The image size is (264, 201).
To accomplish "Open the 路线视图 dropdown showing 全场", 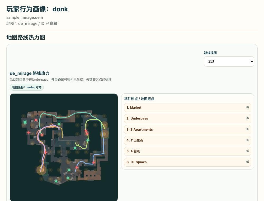I will (x=229, y=62).
